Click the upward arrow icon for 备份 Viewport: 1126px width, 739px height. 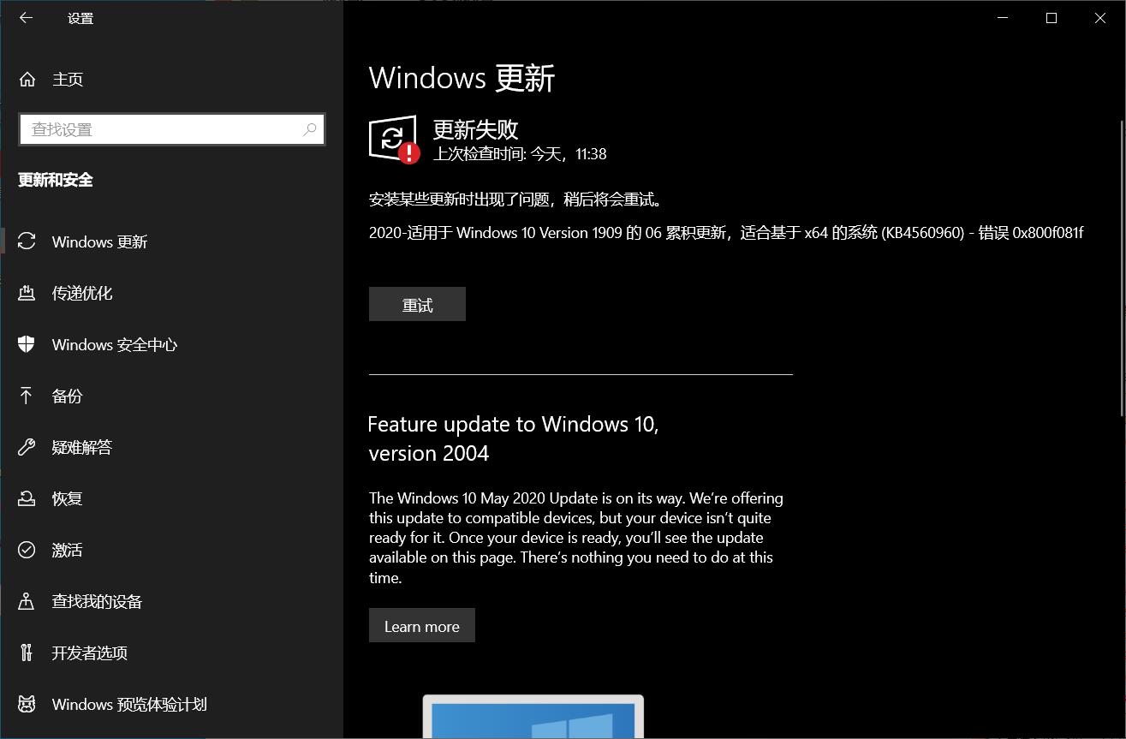coord(27,396)
